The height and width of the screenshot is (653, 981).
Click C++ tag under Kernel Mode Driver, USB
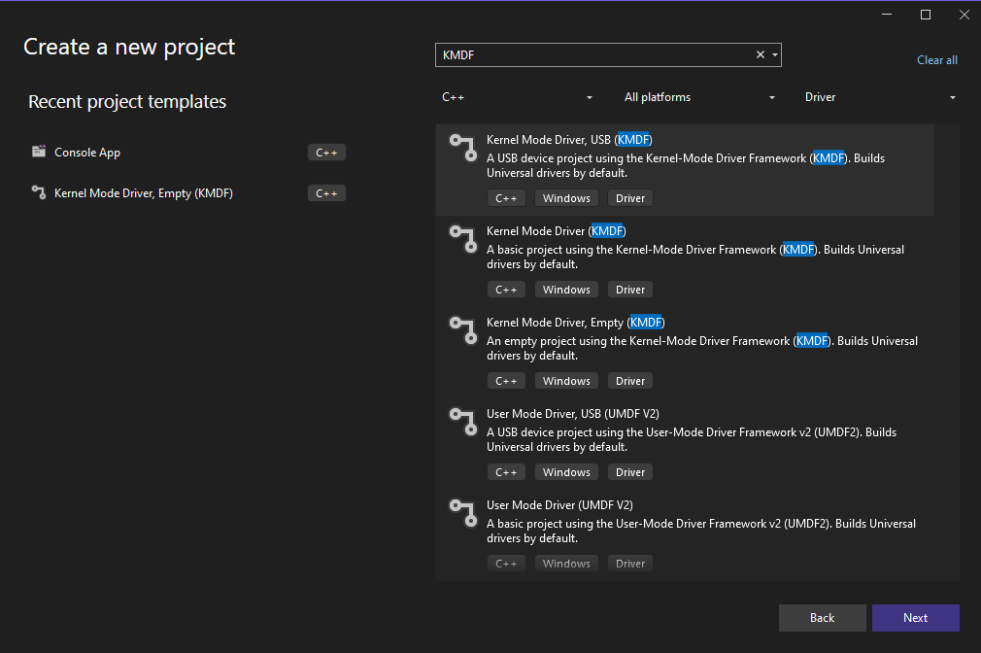point(506,198)
